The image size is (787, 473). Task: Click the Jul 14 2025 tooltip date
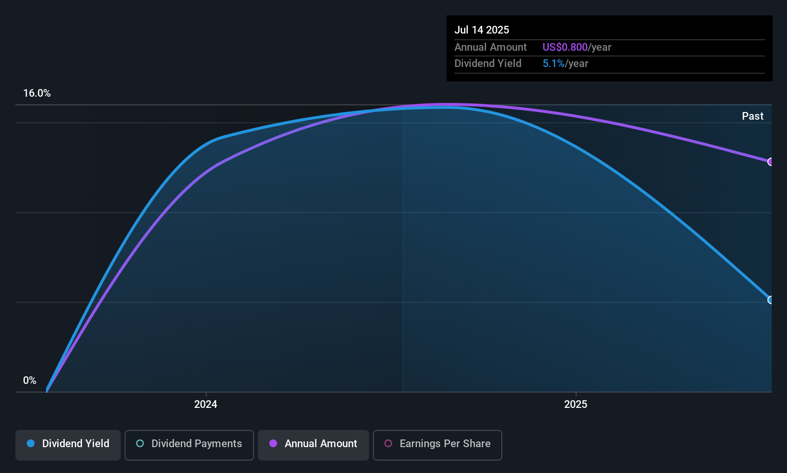click(482, 30)
